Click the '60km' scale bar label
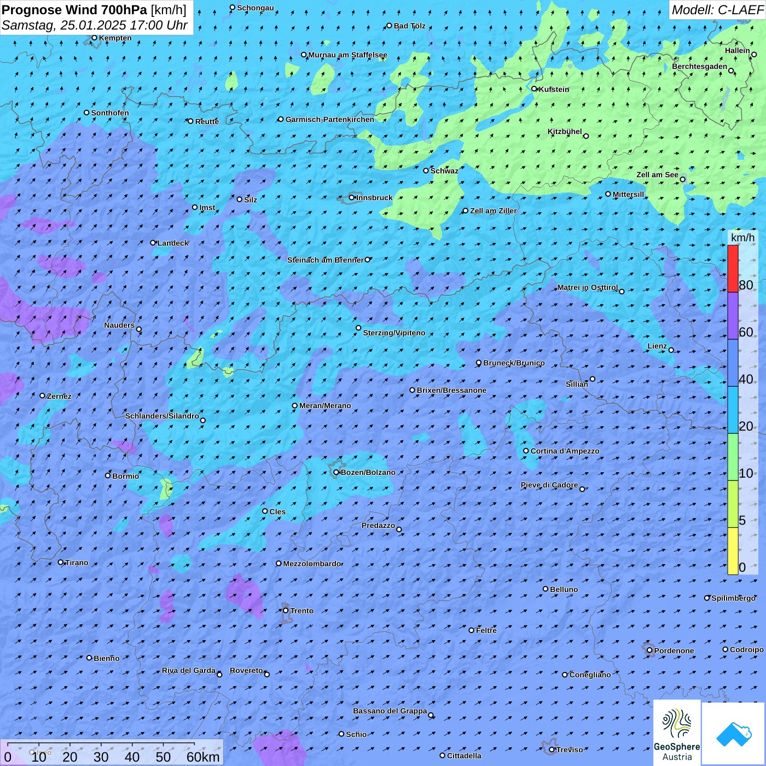This screenshot has width=766, height=766. (203, 757)
